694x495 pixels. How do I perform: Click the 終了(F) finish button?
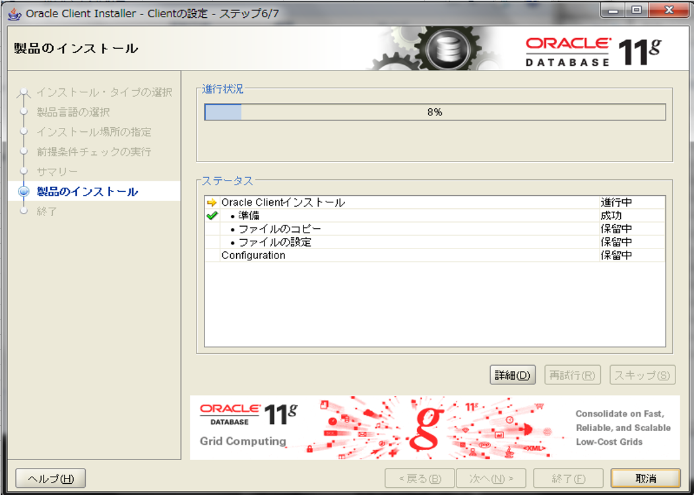[x=568, y=478]
